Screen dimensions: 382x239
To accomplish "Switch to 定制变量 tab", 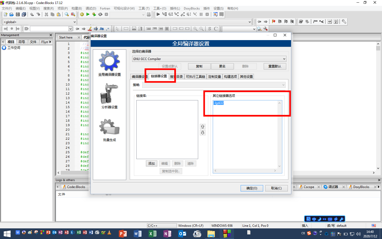I will tap(214, 76).
